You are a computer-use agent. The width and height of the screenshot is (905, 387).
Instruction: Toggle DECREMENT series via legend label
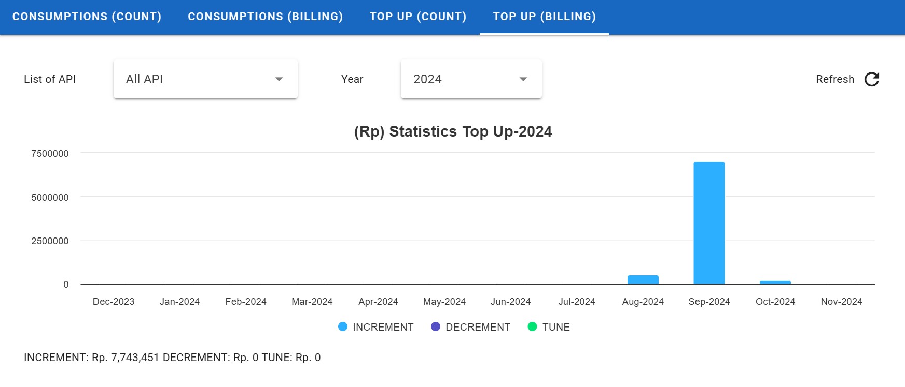click(x=478, y=327)
